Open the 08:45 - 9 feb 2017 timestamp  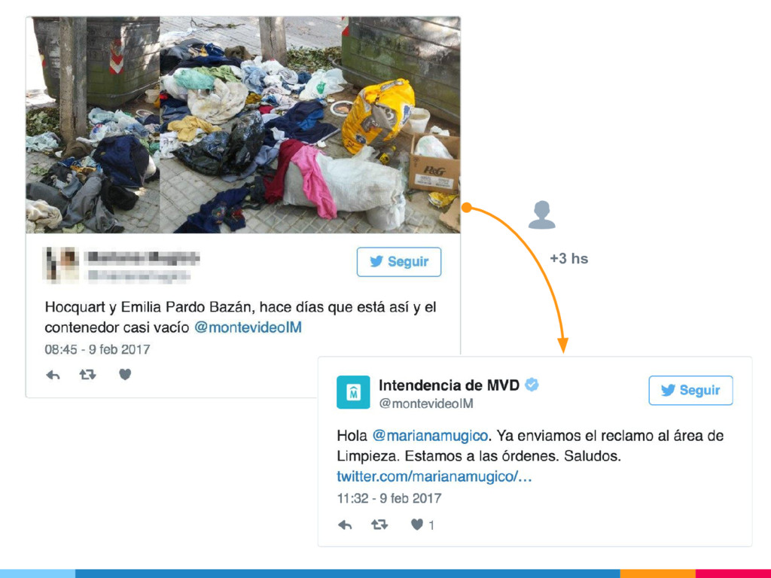coord(97,349)
